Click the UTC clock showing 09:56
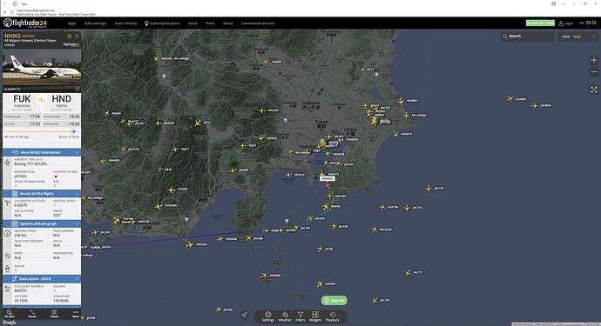601x326 pixels. (x=588, y=23)
